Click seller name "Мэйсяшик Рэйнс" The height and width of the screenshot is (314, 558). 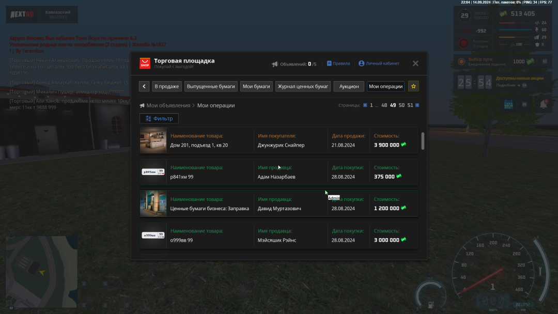click(277, 240)
